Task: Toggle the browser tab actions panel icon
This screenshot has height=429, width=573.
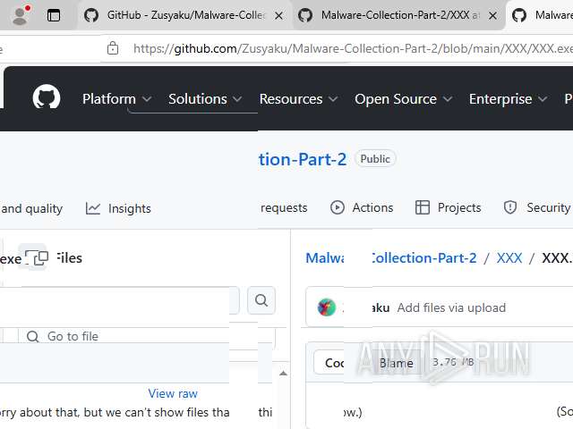Action: (x=54, y=16)
